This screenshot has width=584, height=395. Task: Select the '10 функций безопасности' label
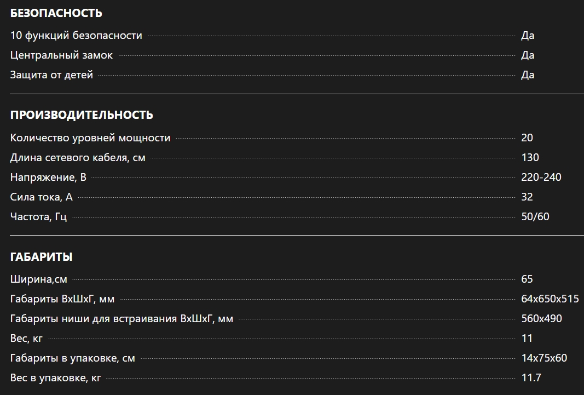point(76,36)
